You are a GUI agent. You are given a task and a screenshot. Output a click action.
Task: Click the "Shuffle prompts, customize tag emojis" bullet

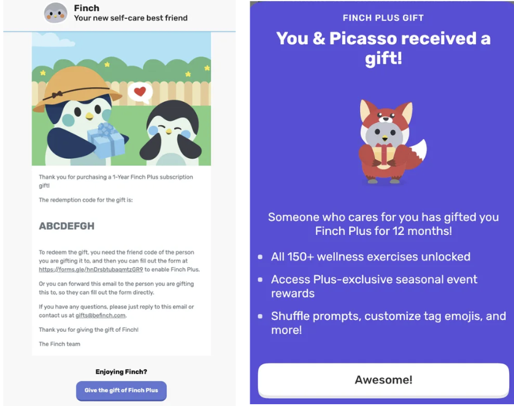tap(388, 323)
